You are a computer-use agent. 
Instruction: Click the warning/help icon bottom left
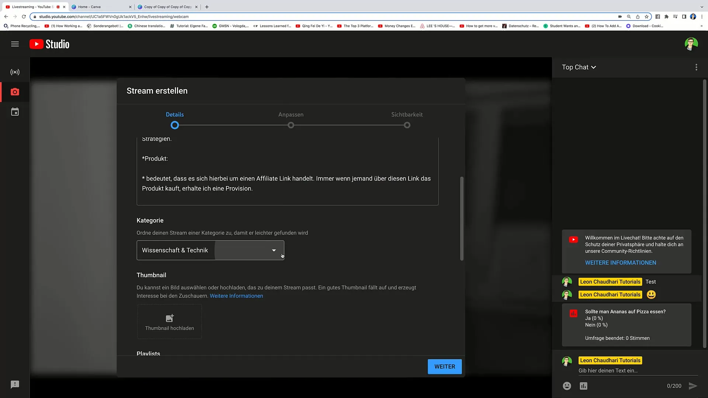(x=15, y=384)
